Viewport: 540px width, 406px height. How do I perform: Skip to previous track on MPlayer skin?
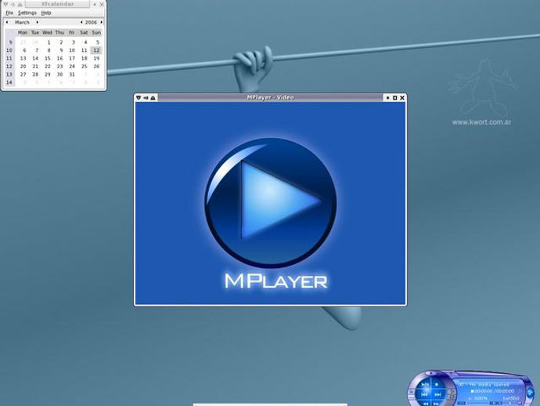tap(425, 394)
